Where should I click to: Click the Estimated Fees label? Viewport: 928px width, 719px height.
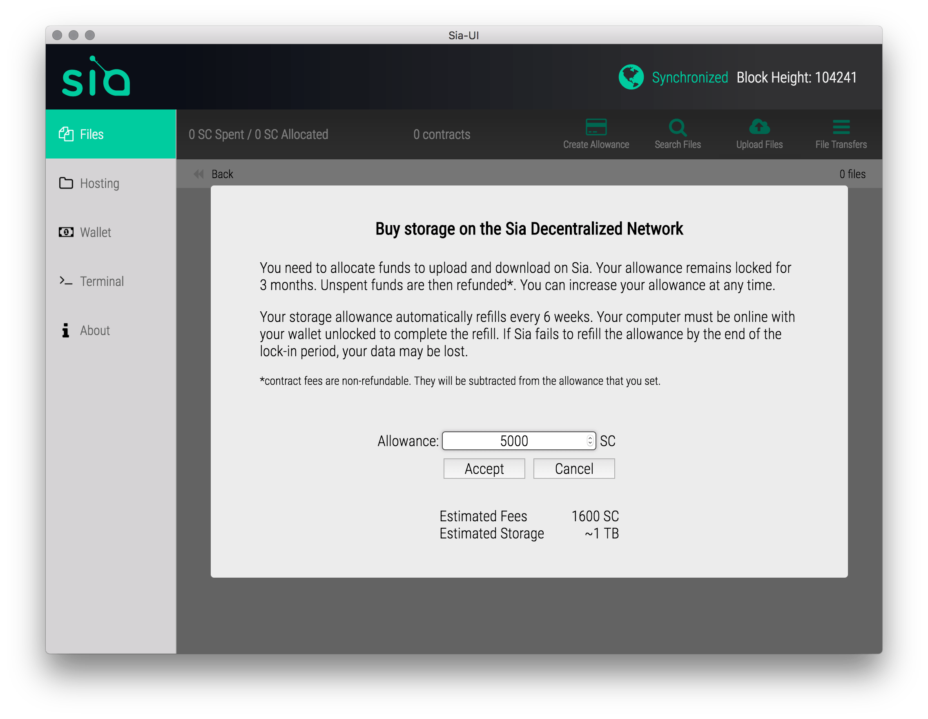[x=483, y=516]
